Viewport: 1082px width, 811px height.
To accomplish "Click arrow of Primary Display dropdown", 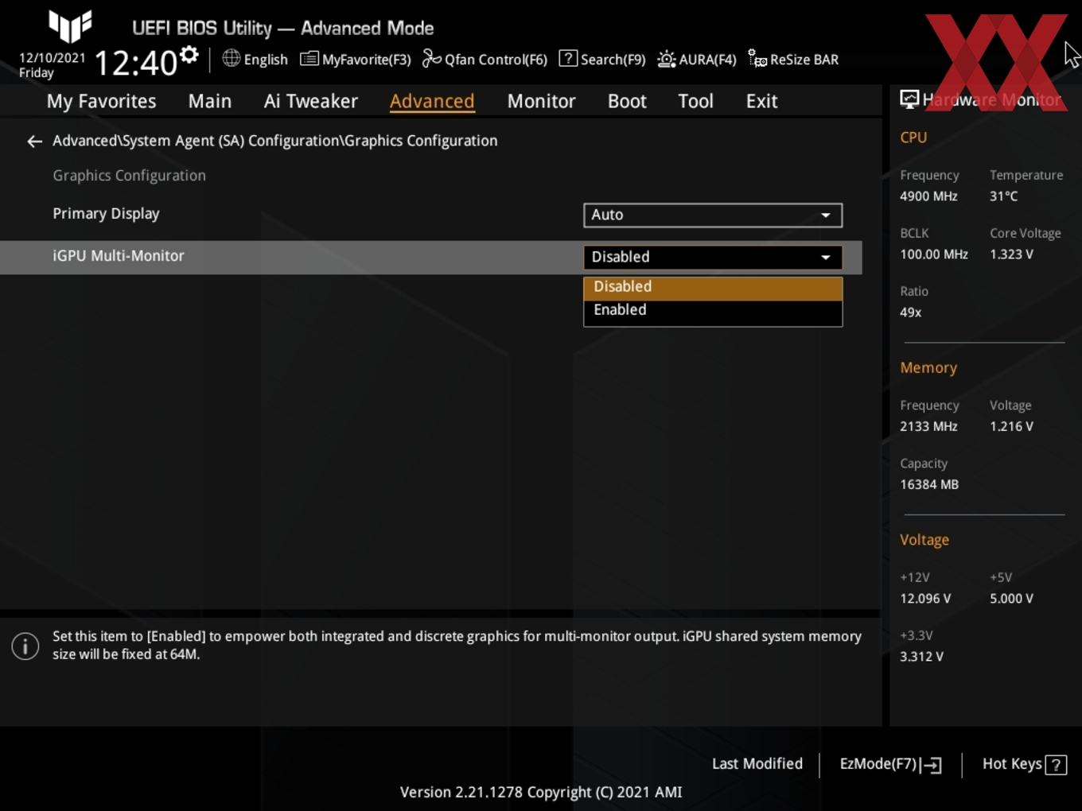I will click(826, 215).
